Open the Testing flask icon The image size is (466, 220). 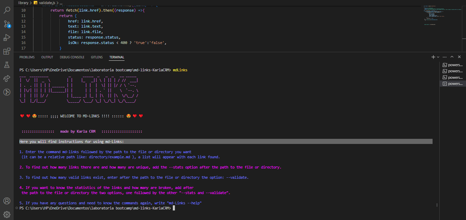[x=7, y=64]
